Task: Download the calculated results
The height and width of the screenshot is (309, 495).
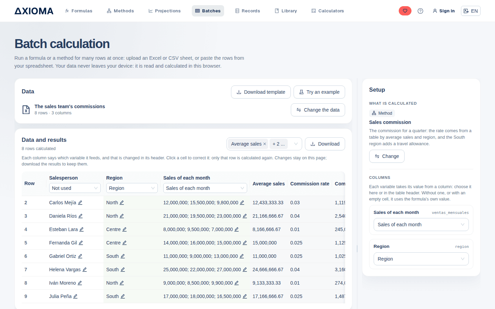Action: [325, 144]
